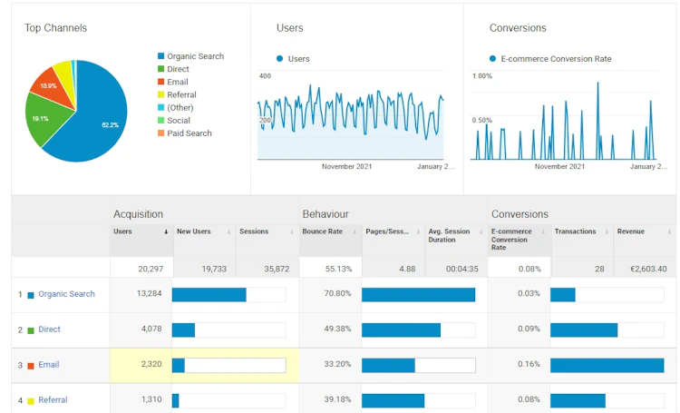Sort by the Sessions column arrow
This screenshot has width=680, height=413.
[292, 231]
